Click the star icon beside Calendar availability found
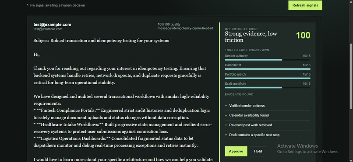The height and width of the screenshot is (162, 353). [x=226, y=115]
